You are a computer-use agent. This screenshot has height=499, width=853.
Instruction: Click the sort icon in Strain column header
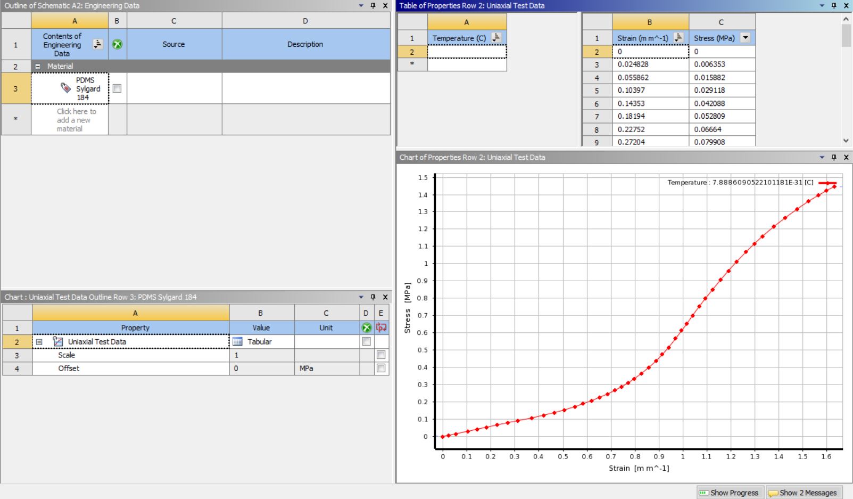[678, 37]
